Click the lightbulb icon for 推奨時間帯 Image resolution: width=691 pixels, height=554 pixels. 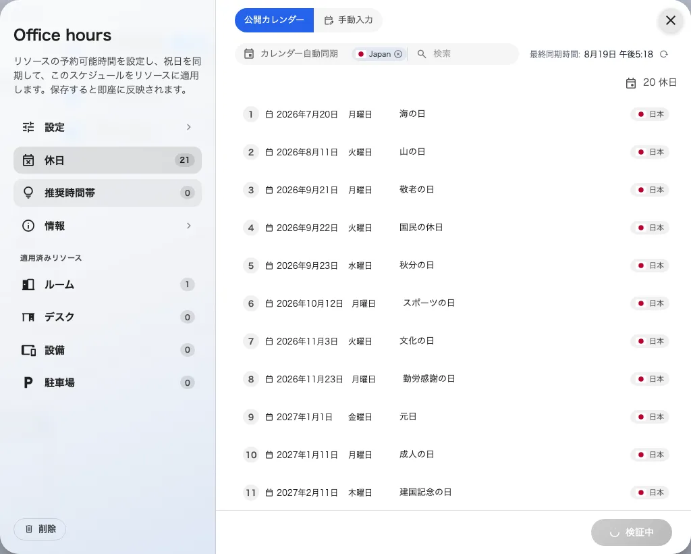pyautogui.click(x=28, y=193)
